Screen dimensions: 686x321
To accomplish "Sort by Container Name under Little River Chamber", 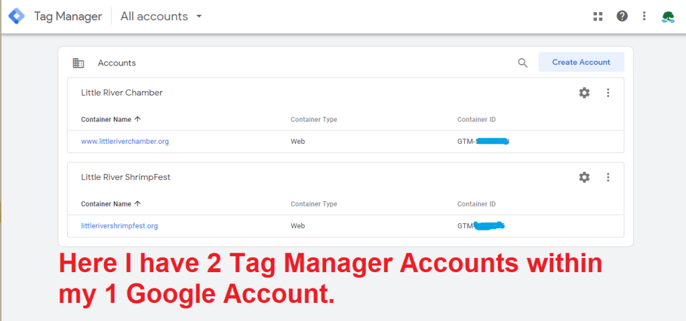I will point(111,119).
